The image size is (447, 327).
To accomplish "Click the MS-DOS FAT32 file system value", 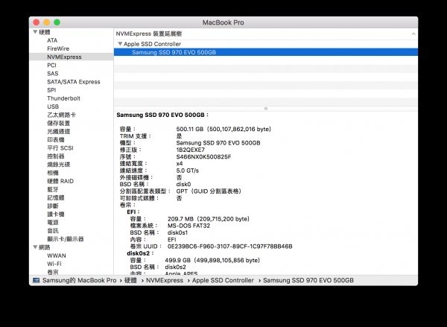I will point(188,226).
